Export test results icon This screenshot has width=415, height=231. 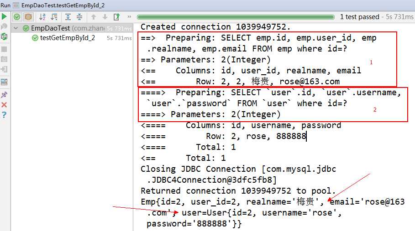116,17
